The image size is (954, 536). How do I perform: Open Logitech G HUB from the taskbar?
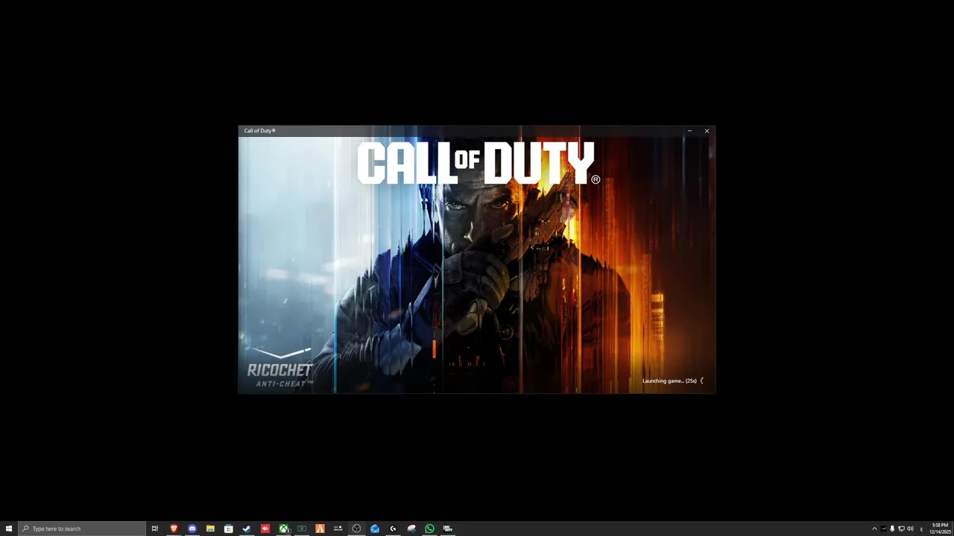point(393,529)
